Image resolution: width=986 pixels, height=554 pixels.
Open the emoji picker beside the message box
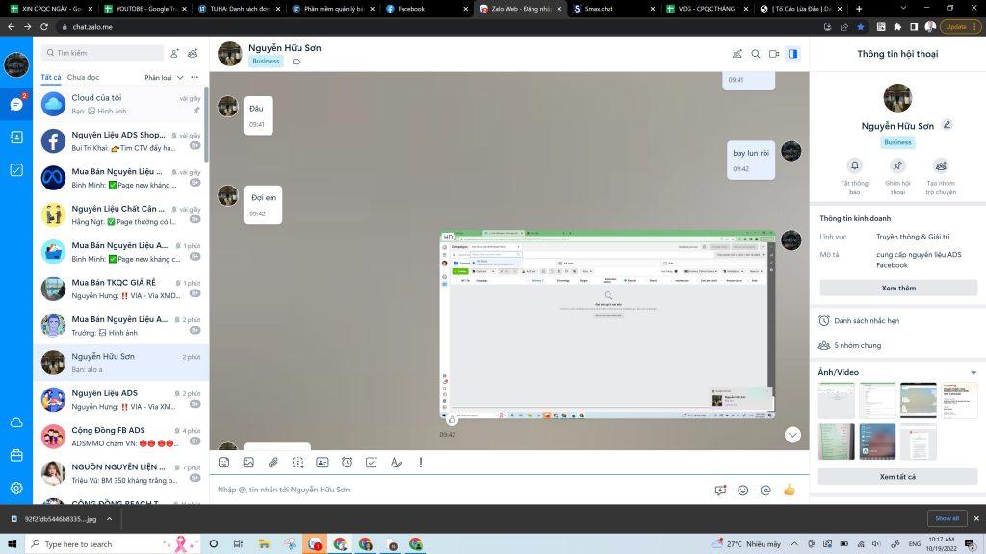pos(742,490)
